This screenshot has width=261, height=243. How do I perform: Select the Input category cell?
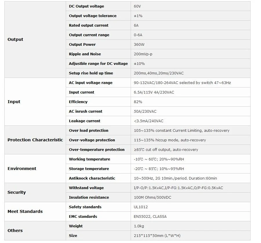tap(35, 102)
